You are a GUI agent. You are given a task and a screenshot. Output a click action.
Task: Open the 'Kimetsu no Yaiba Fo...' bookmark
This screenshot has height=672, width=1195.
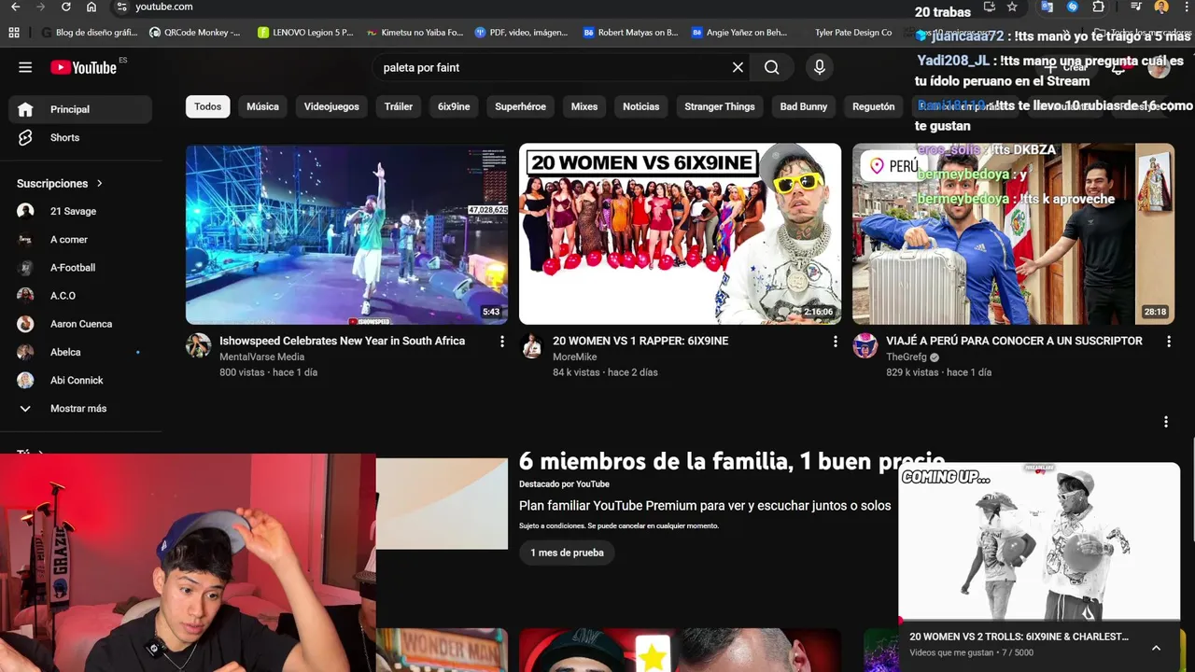coord(415,33)
